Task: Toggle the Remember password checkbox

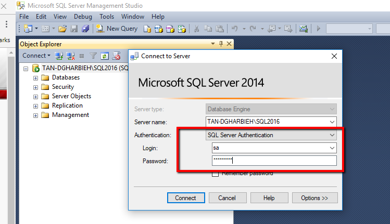Action: [216, 174]
